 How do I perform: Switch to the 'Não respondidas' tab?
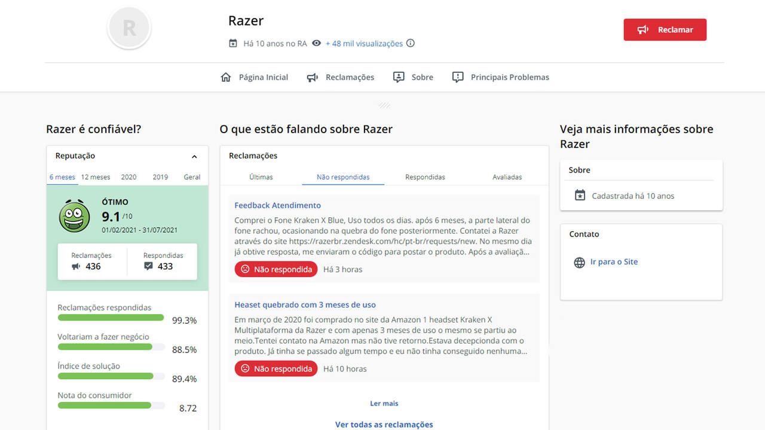click(343, 177)
